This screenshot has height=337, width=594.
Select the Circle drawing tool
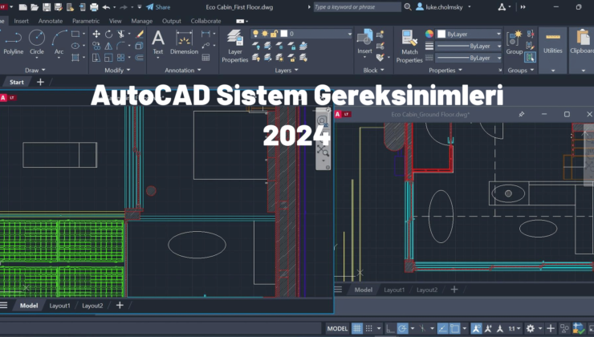pos(37,43)
